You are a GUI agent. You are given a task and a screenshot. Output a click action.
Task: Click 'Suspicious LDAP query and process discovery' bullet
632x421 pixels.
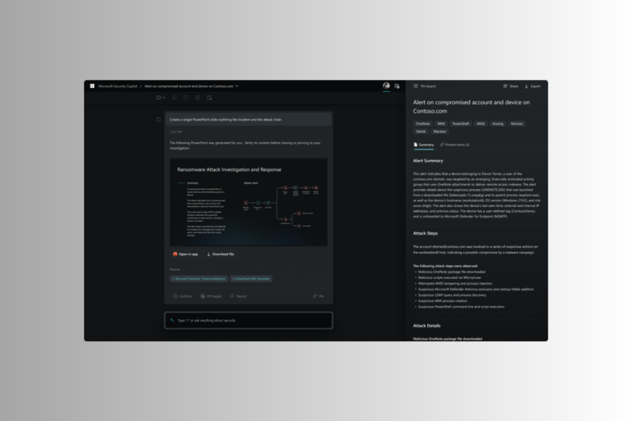(x=452, y=295)
